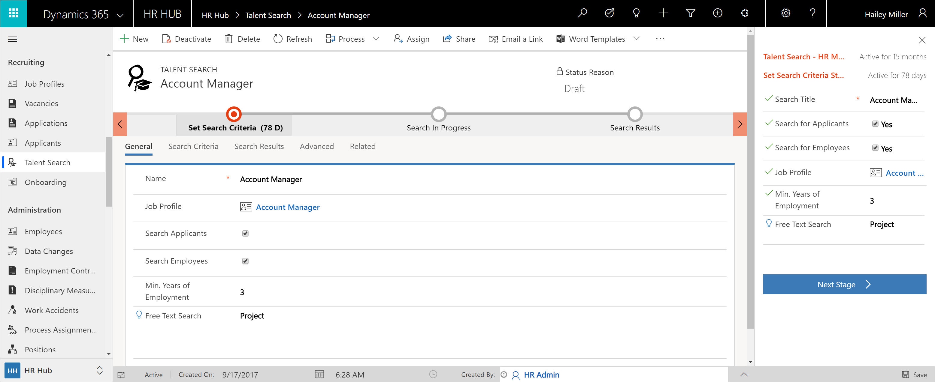Open the settings gear menu
The image size is (935, 382).
click(785, 13)
